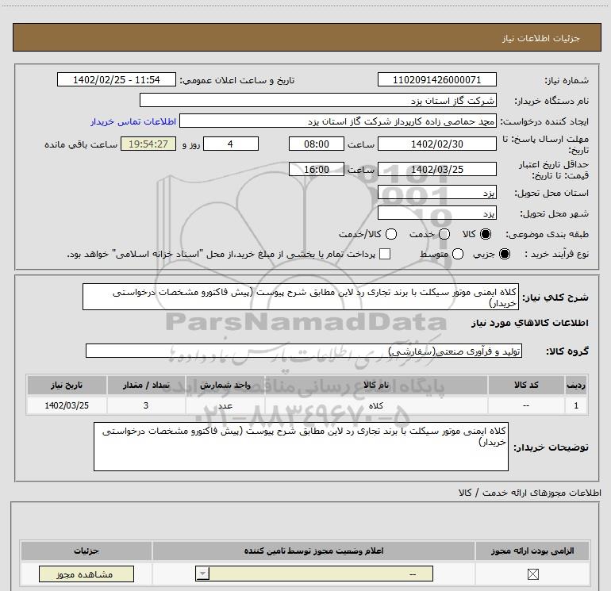Click price validity date 1402/03/25 field
The height and width of the screenshot is (591, 611).
[436, 169]
